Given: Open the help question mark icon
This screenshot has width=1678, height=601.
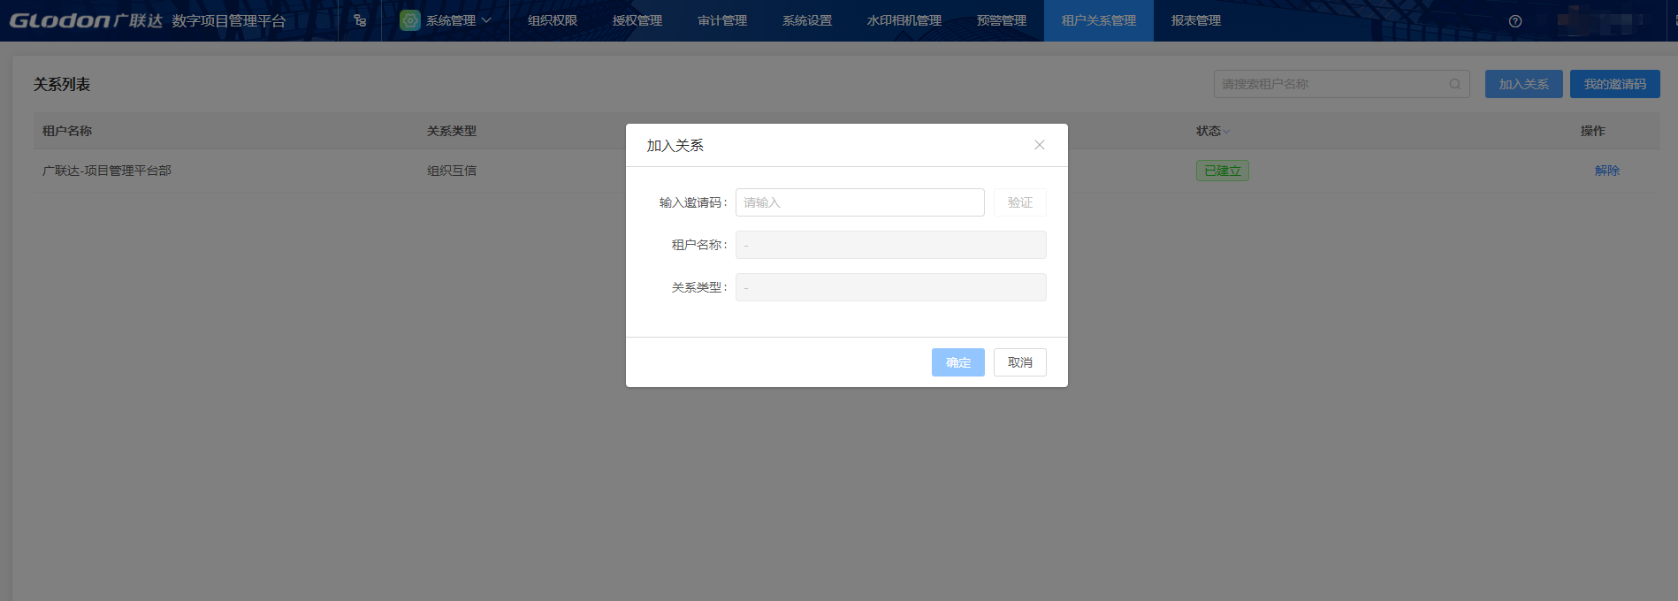Looking at the screenshot, I should coord(1515,21).
